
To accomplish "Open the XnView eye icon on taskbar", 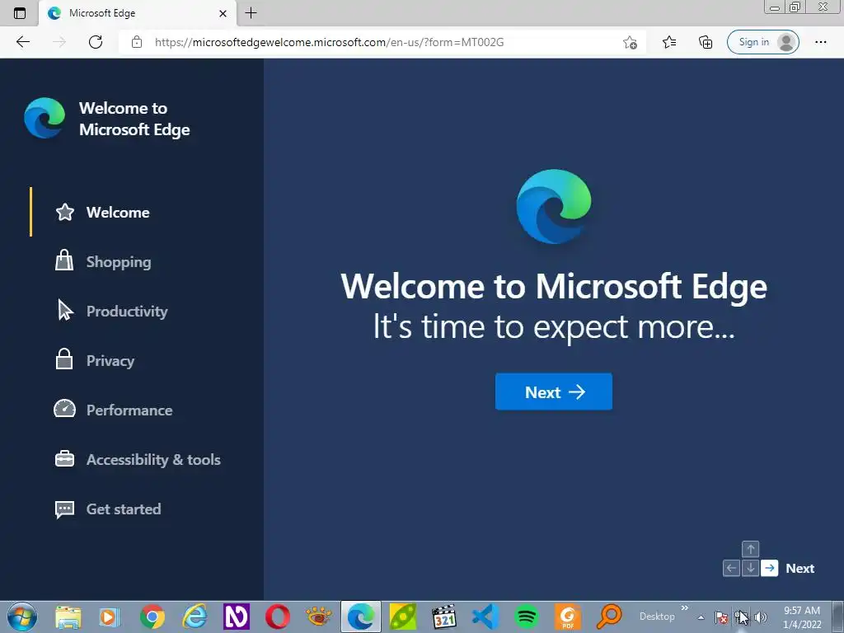I will pyautogui.click(x=319, y=617).
